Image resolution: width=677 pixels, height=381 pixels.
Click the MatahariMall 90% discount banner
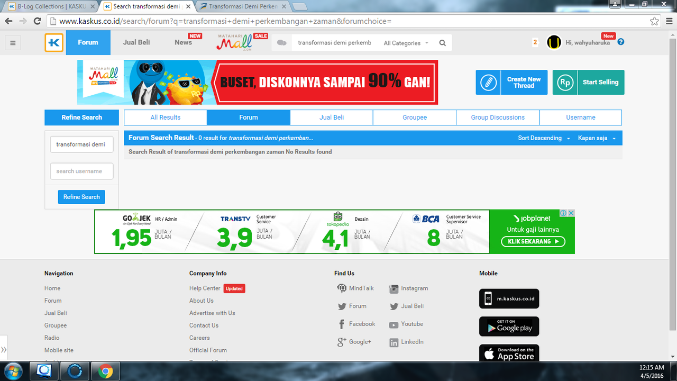258,82
